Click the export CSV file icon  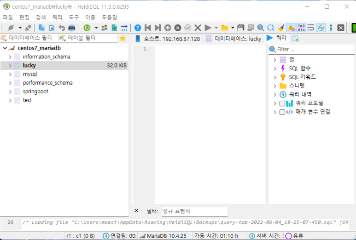click(x=114, y=28)
